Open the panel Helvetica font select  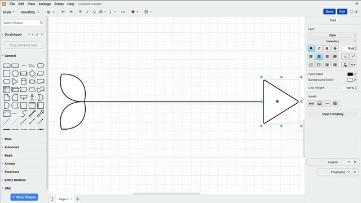pos(332,41)
